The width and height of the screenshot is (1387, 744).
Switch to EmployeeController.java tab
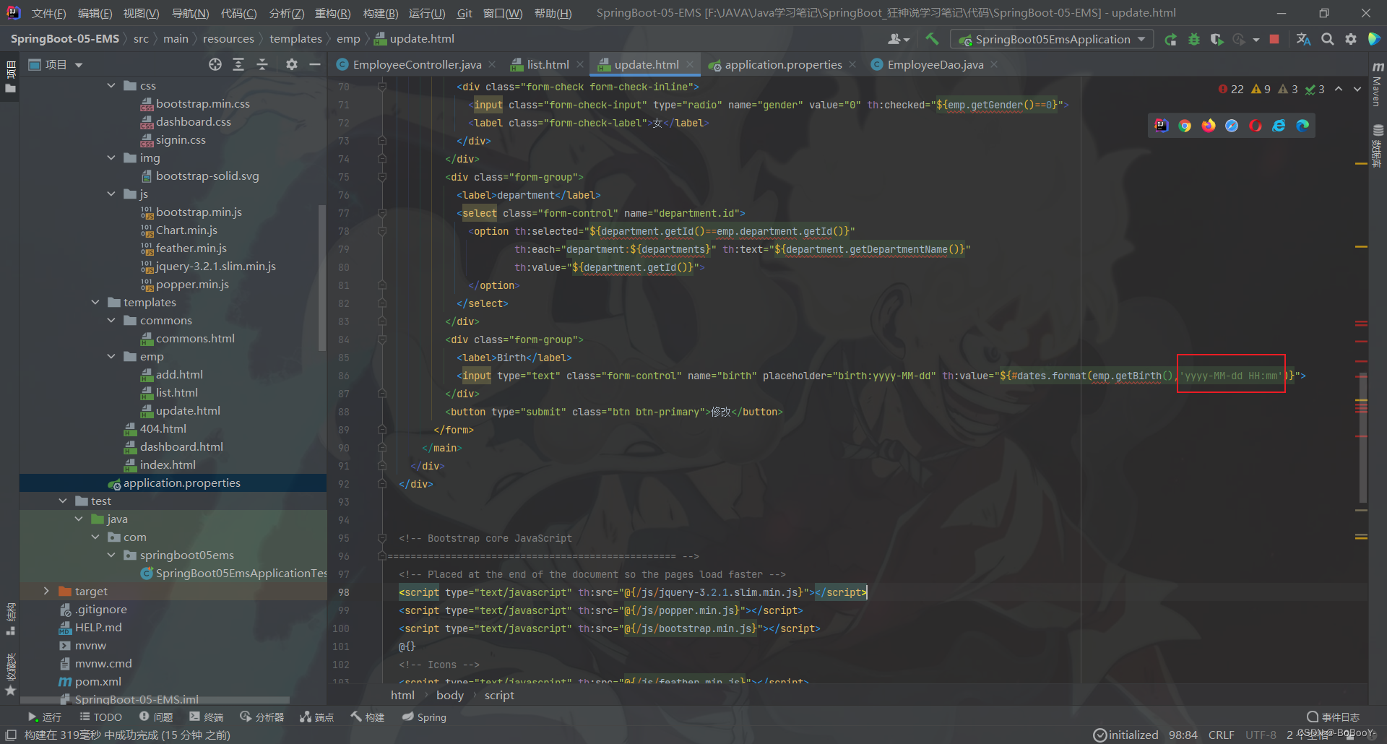[417, 65]
